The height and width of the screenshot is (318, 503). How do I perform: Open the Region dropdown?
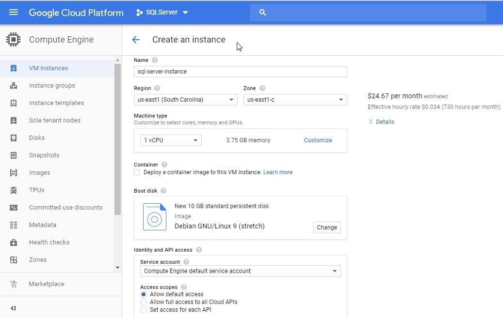[x=185, y=100]
